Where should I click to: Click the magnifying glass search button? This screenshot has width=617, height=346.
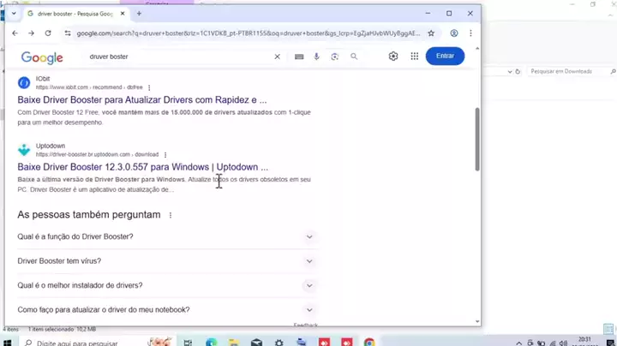pyautogui.click(x=354, y=57)
